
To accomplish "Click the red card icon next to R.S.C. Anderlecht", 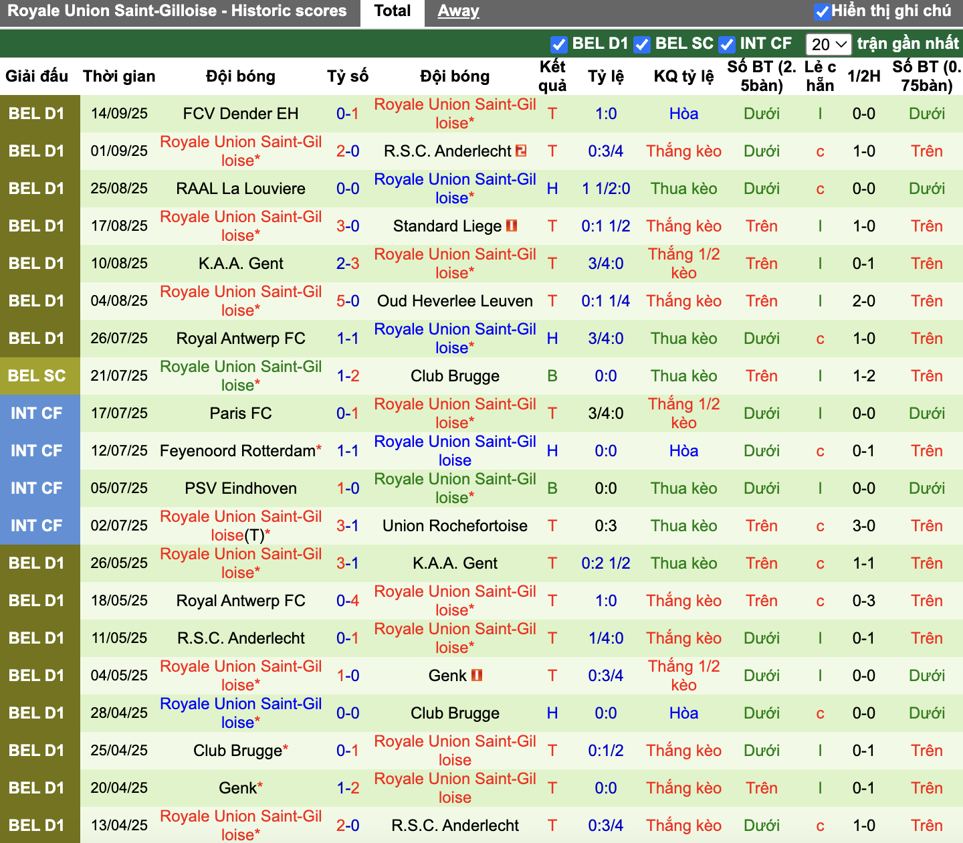I will (521, 151).
